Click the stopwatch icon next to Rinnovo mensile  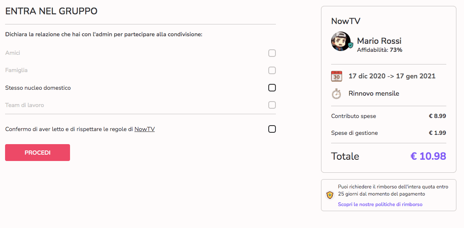336,94
